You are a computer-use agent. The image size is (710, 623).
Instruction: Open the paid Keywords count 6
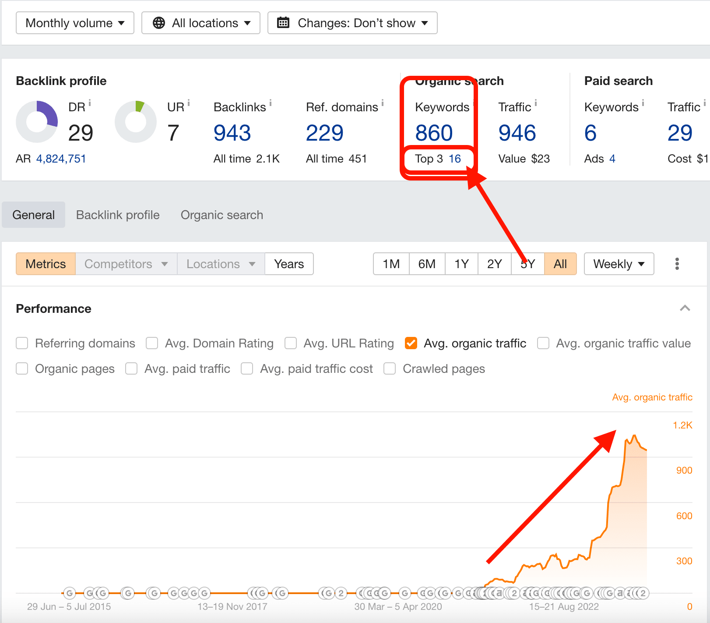[x=590, y=133]
